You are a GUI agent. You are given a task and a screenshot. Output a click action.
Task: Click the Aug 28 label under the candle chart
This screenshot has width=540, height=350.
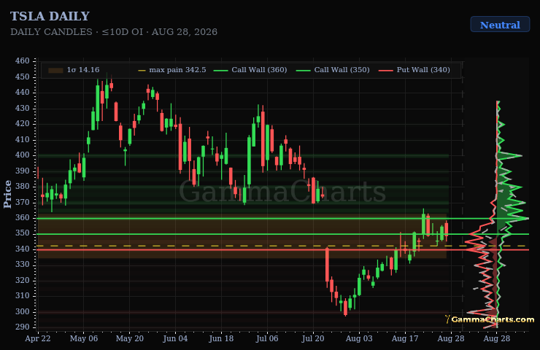tap(451, 338)
